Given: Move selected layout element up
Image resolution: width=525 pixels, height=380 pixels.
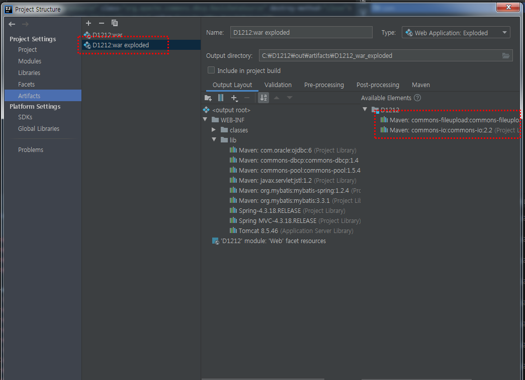Looking at the screenshot, I should tap(277, 98).
